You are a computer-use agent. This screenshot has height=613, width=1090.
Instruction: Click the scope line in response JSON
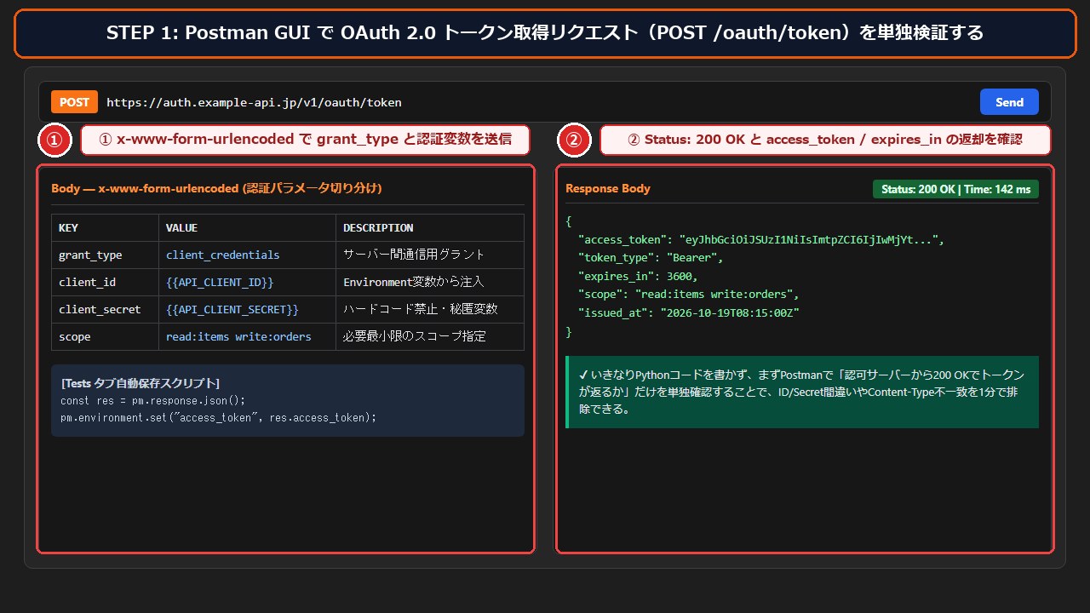[x=688, y=295]
